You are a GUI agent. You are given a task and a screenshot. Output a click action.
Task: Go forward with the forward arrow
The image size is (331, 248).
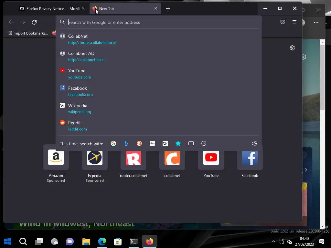click(x=23, y=22)
